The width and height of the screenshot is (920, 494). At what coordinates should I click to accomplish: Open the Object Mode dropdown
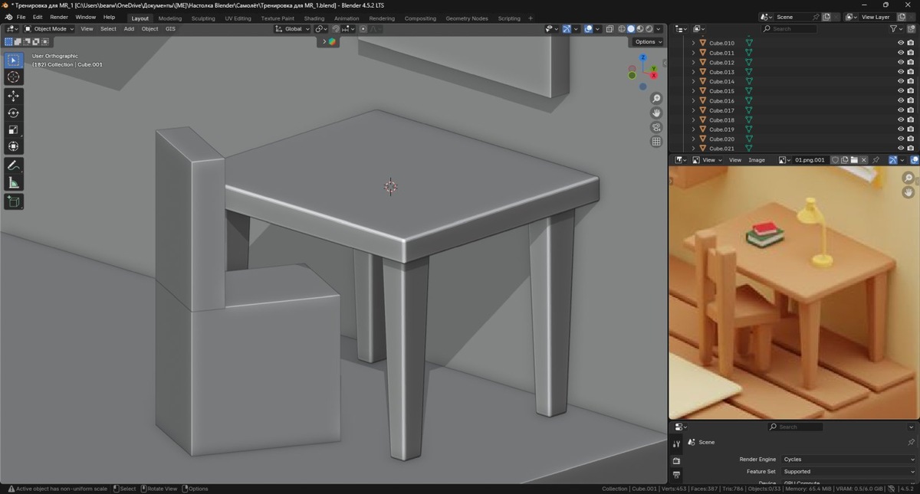click(49, 28)
